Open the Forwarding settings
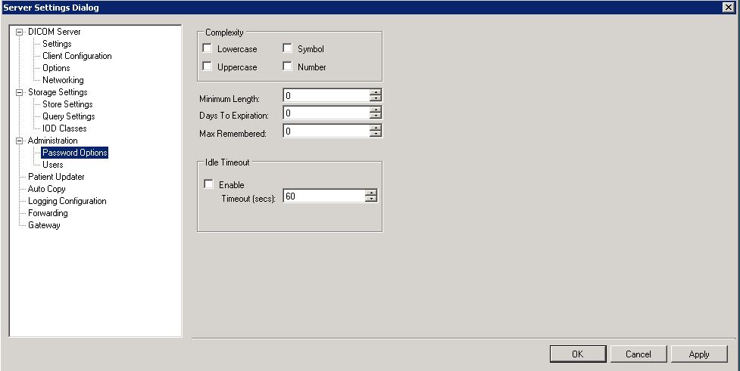 [x=48, y=213]
